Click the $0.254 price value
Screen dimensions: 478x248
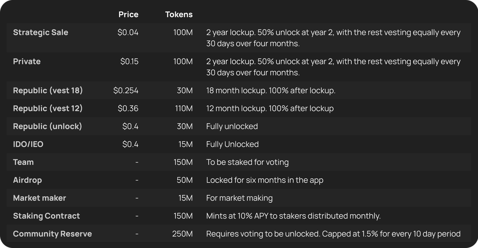click(x=126, y=91)
